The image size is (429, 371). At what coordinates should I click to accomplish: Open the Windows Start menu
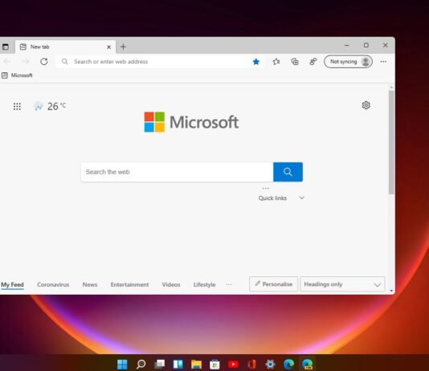click(122, 364)
